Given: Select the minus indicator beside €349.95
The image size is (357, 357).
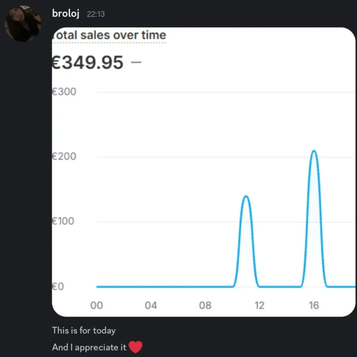Looking at the screenshot, I should 136,62.
